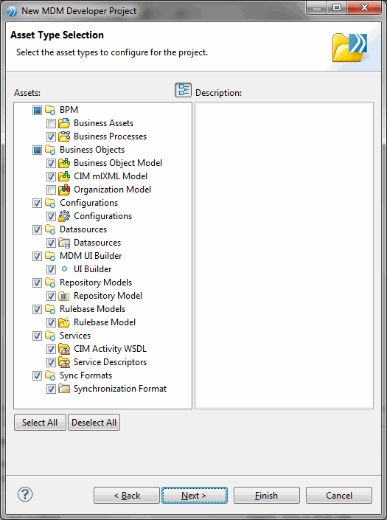Toggle the Business Objects checkbox

tap(37, 150)
